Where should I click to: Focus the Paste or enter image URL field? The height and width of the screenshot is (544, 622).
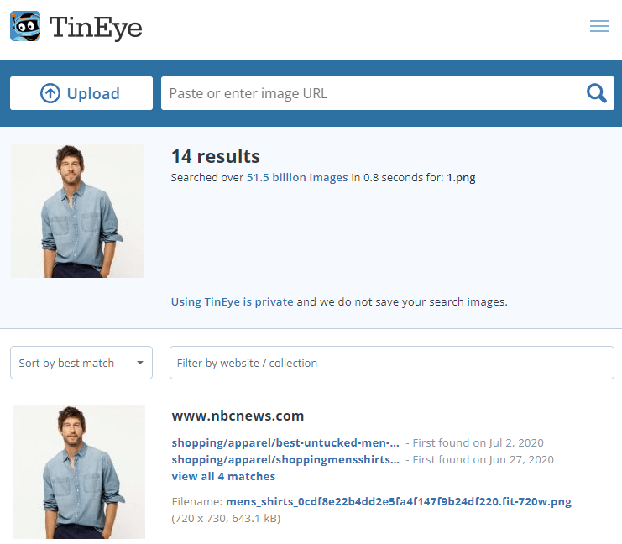(x=369, y=93)
